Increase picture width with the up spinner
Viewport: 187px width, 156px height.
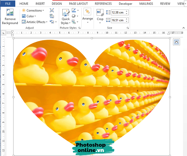127,19
